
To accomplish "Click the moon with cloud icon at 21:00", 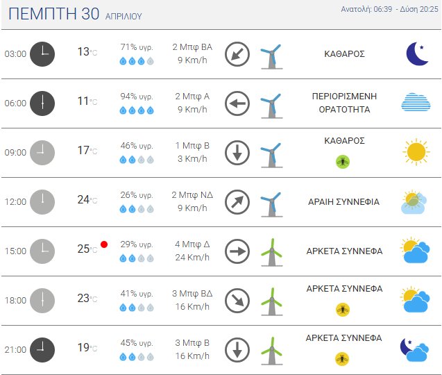I will pyautogui.click(x=416, y=349).
